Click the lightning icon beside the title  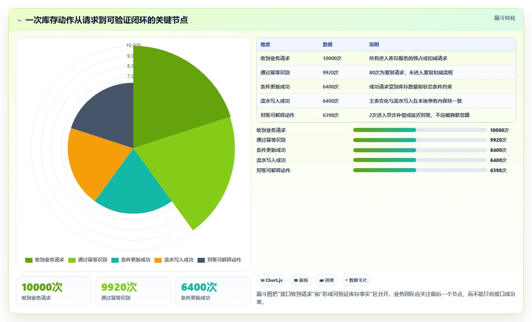click(x=20, y=20)
